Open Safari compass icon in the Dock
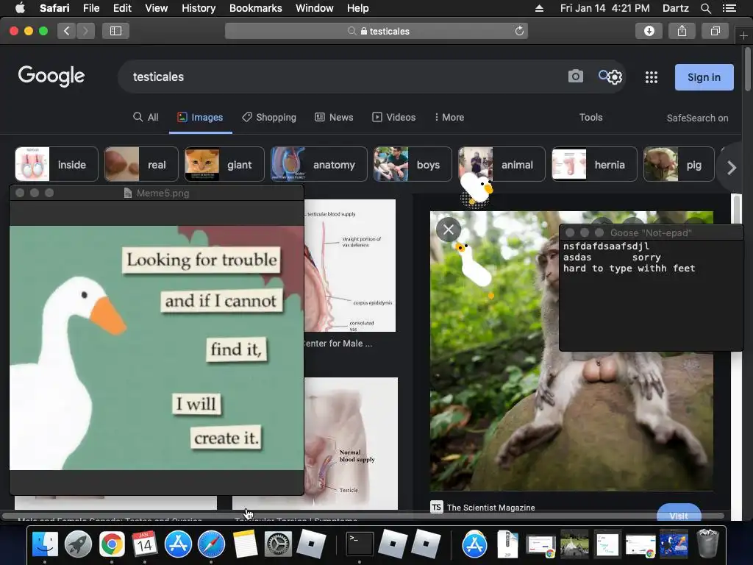 (x=211, y=544)
